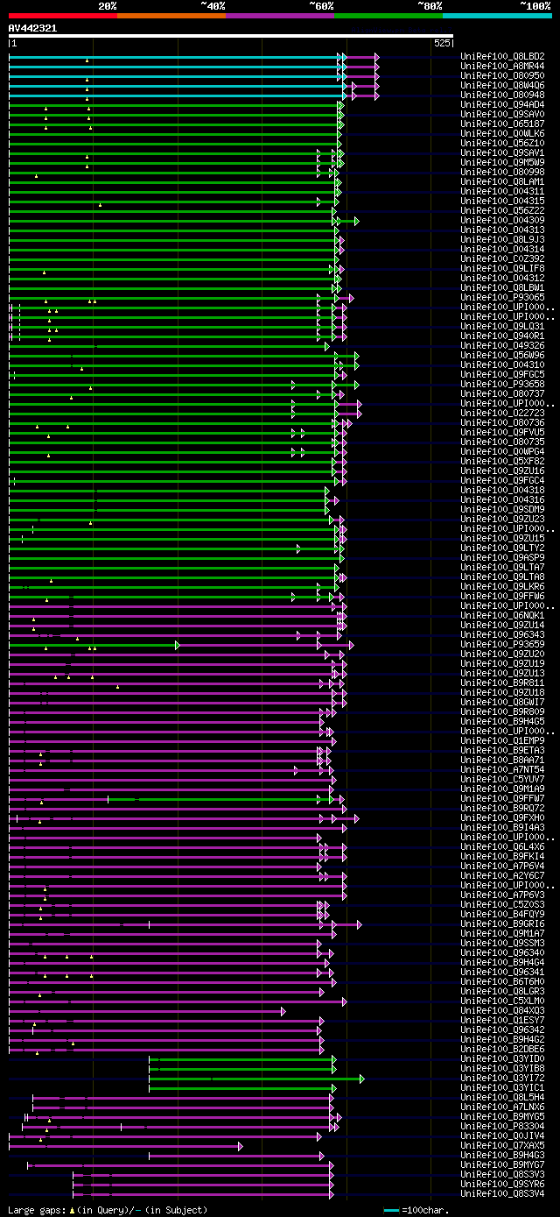
Task: Select the UniRef100_O22723 label
Action: tap(502, 414)
